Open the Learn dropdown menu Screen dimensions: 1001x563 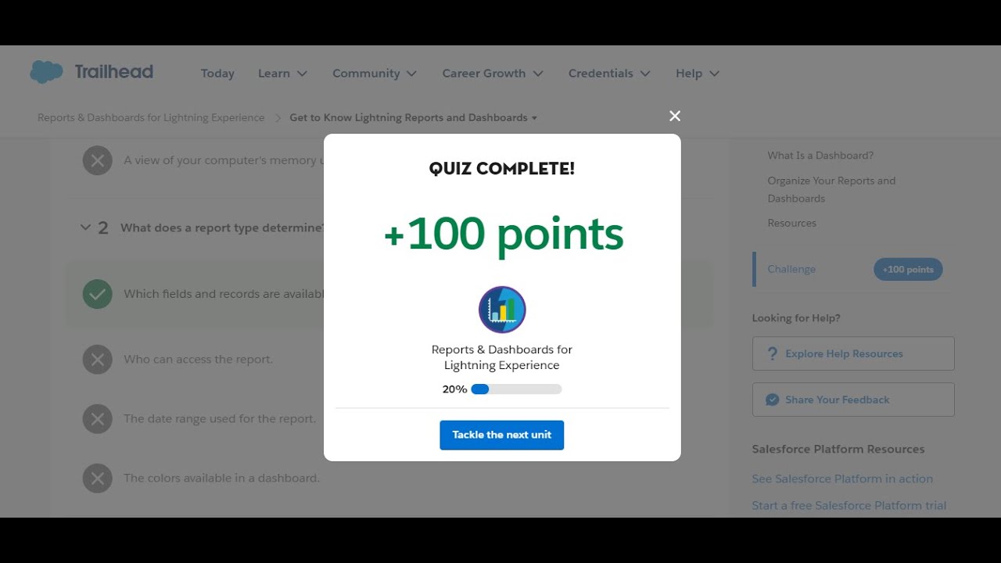pos(282,74)
